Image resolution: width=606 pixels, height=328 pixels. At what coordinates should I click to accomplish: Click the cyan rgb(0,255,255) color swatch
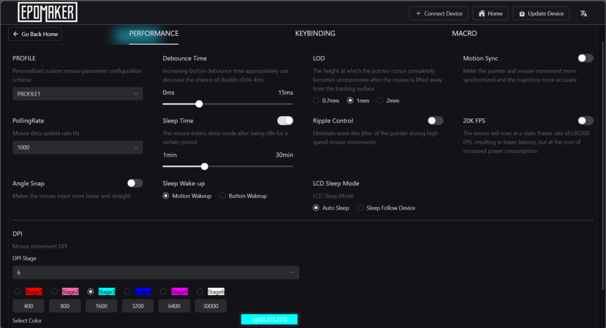pyautogui.click(x=269, y=319)
